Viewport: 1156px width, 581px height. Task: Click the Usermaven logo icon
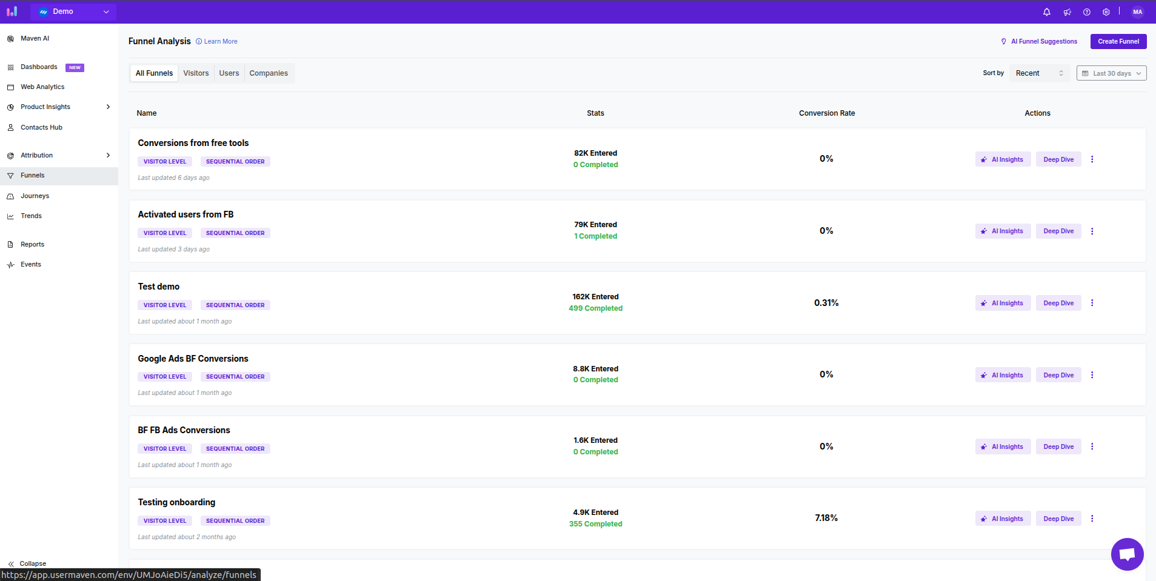[x=12, y=12]
